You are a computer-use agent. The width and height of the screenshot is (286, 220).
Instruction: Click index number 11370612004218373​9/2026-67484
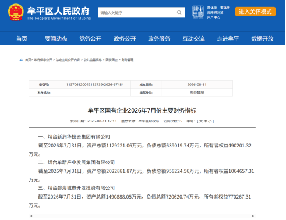click(x=95, y=85)
